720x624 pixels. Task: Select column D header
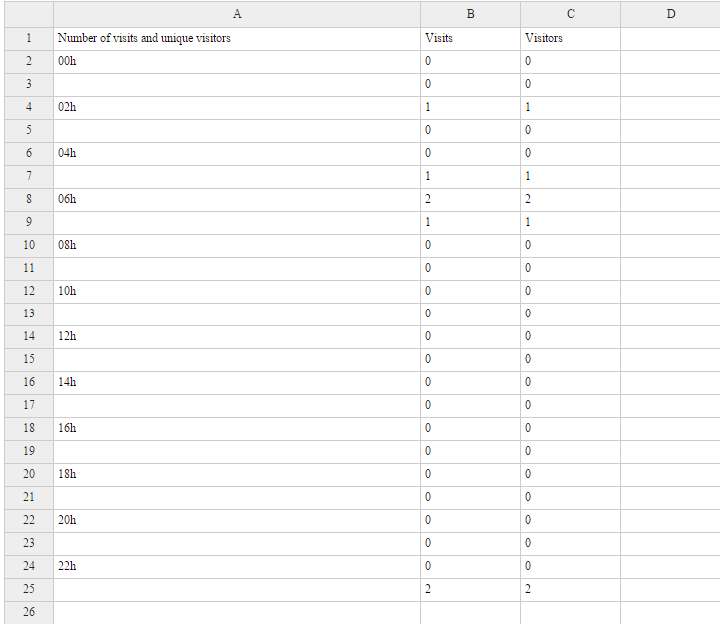click(x=670, y=14)
